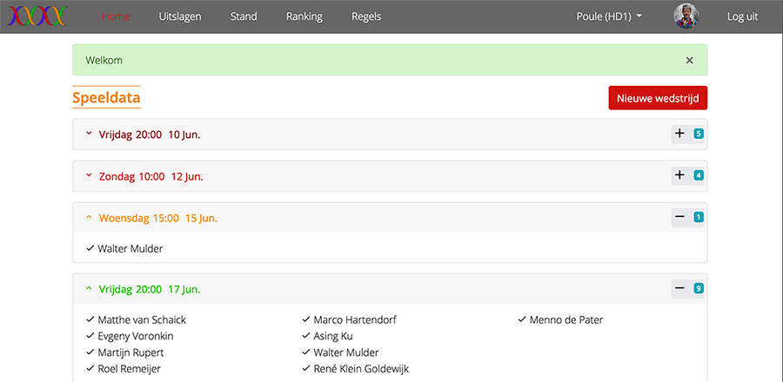
Task: Open the user profile avatar
Action: 686,16
